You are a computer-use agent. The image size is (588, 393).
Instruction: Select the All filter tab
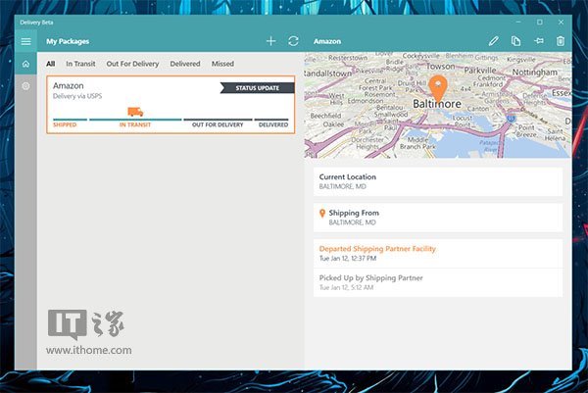[51, 64]
